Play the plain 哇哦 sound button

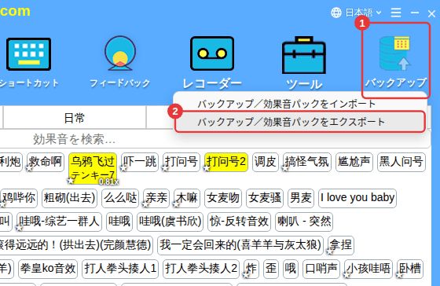[x=119, y=222]
